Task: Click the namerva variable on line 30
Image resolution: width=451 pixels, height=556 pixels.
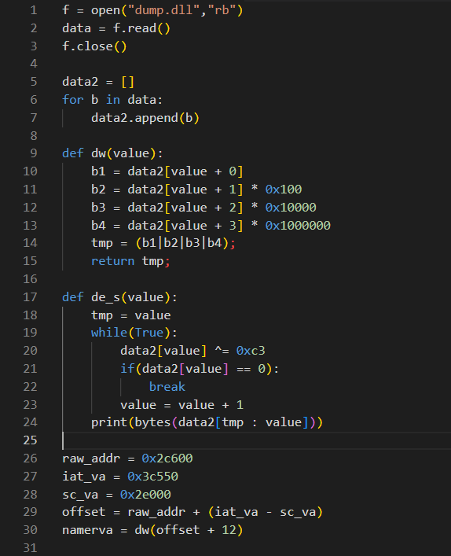Action: [x=87, y=530]
